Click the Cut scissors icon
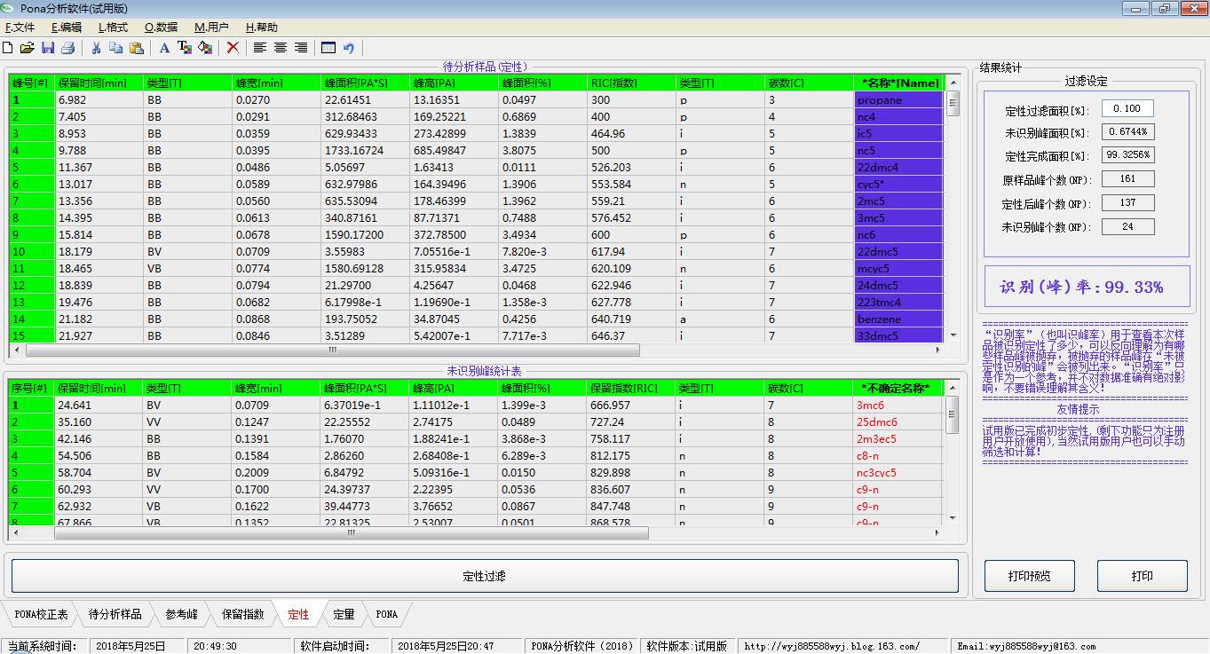This screenshot has width=1210, height=654. point(96,48)
